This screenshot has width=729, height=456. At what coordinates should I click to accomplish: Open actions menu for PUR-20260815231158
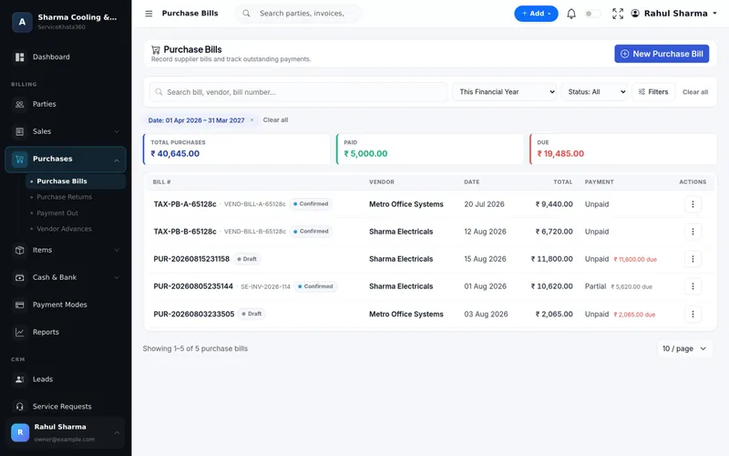tap(693, 259)
